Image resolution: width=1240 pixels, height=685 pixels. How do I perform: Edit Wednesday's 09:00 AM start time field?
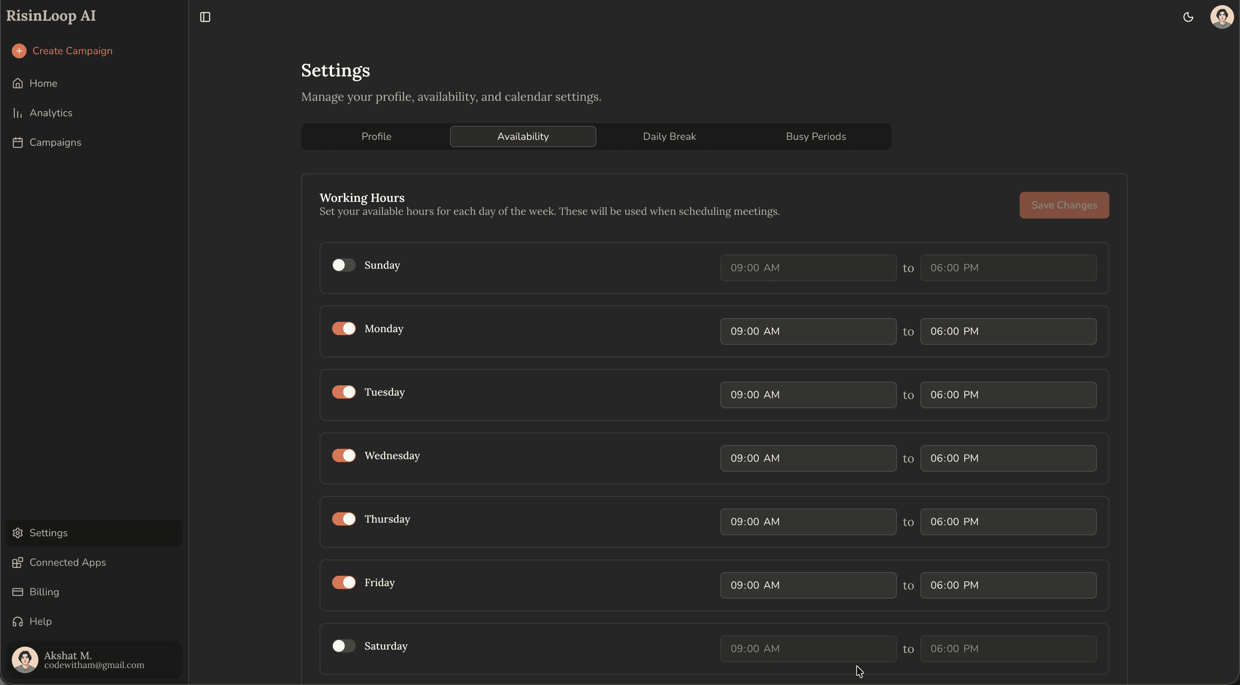(808, 458)
